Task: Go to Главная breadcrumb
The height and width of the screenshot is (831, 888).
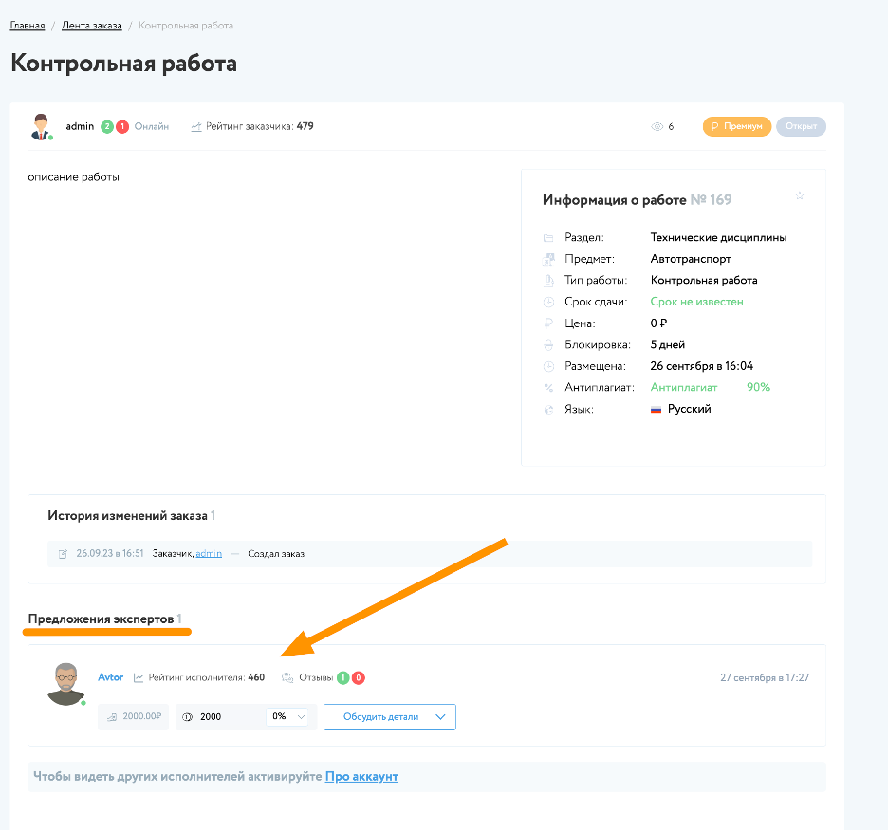Action: [28, 26]
